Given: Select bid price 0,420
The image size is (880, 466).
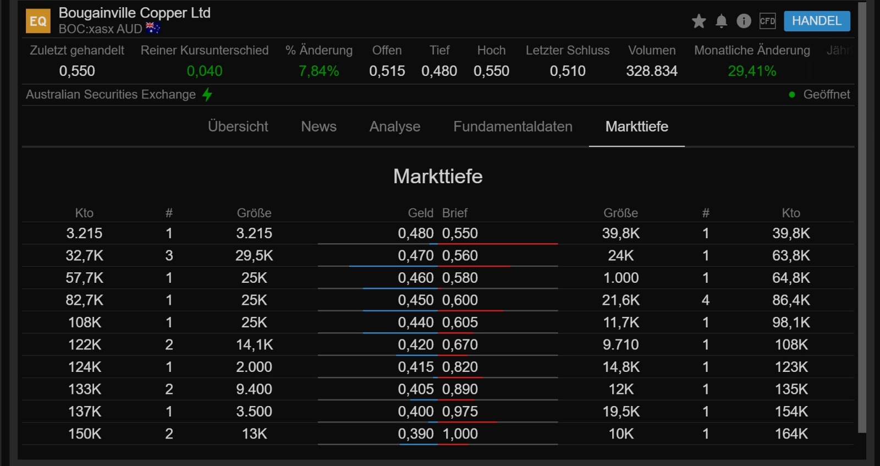Looking at the screenshot, I should click(416, 345).
